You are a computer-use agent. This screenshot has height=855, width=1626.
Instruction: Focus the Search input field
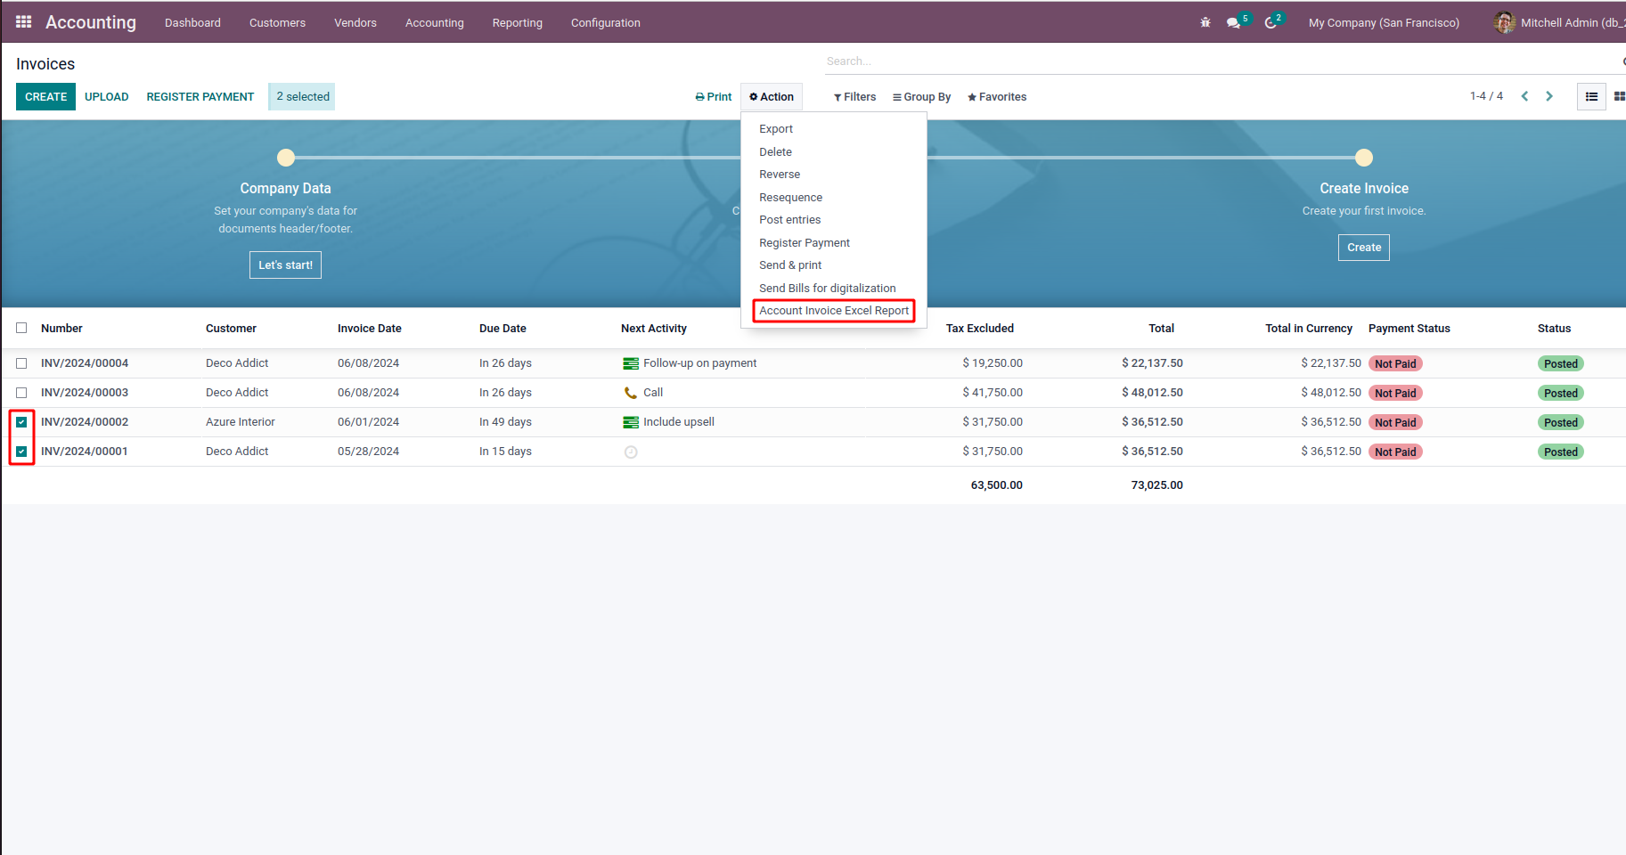coord(1221,61)
